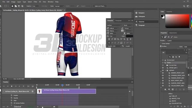Select the purple video clip in timeline
192x108 pixels.
[x=66, y=91]
